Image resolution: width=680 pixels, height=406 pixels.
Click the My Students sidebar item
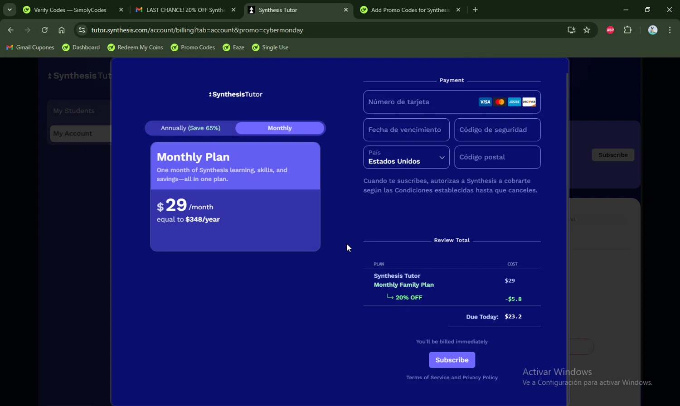click(74, 111)
